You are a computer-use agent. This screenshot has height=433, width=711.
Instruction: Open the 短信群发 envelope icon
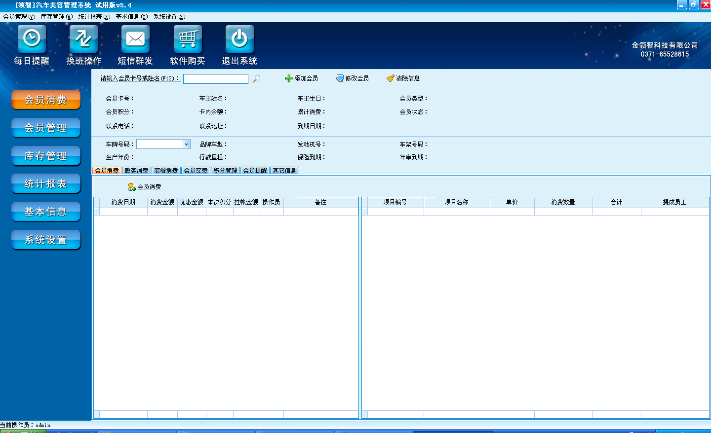[x=135, y=39]
